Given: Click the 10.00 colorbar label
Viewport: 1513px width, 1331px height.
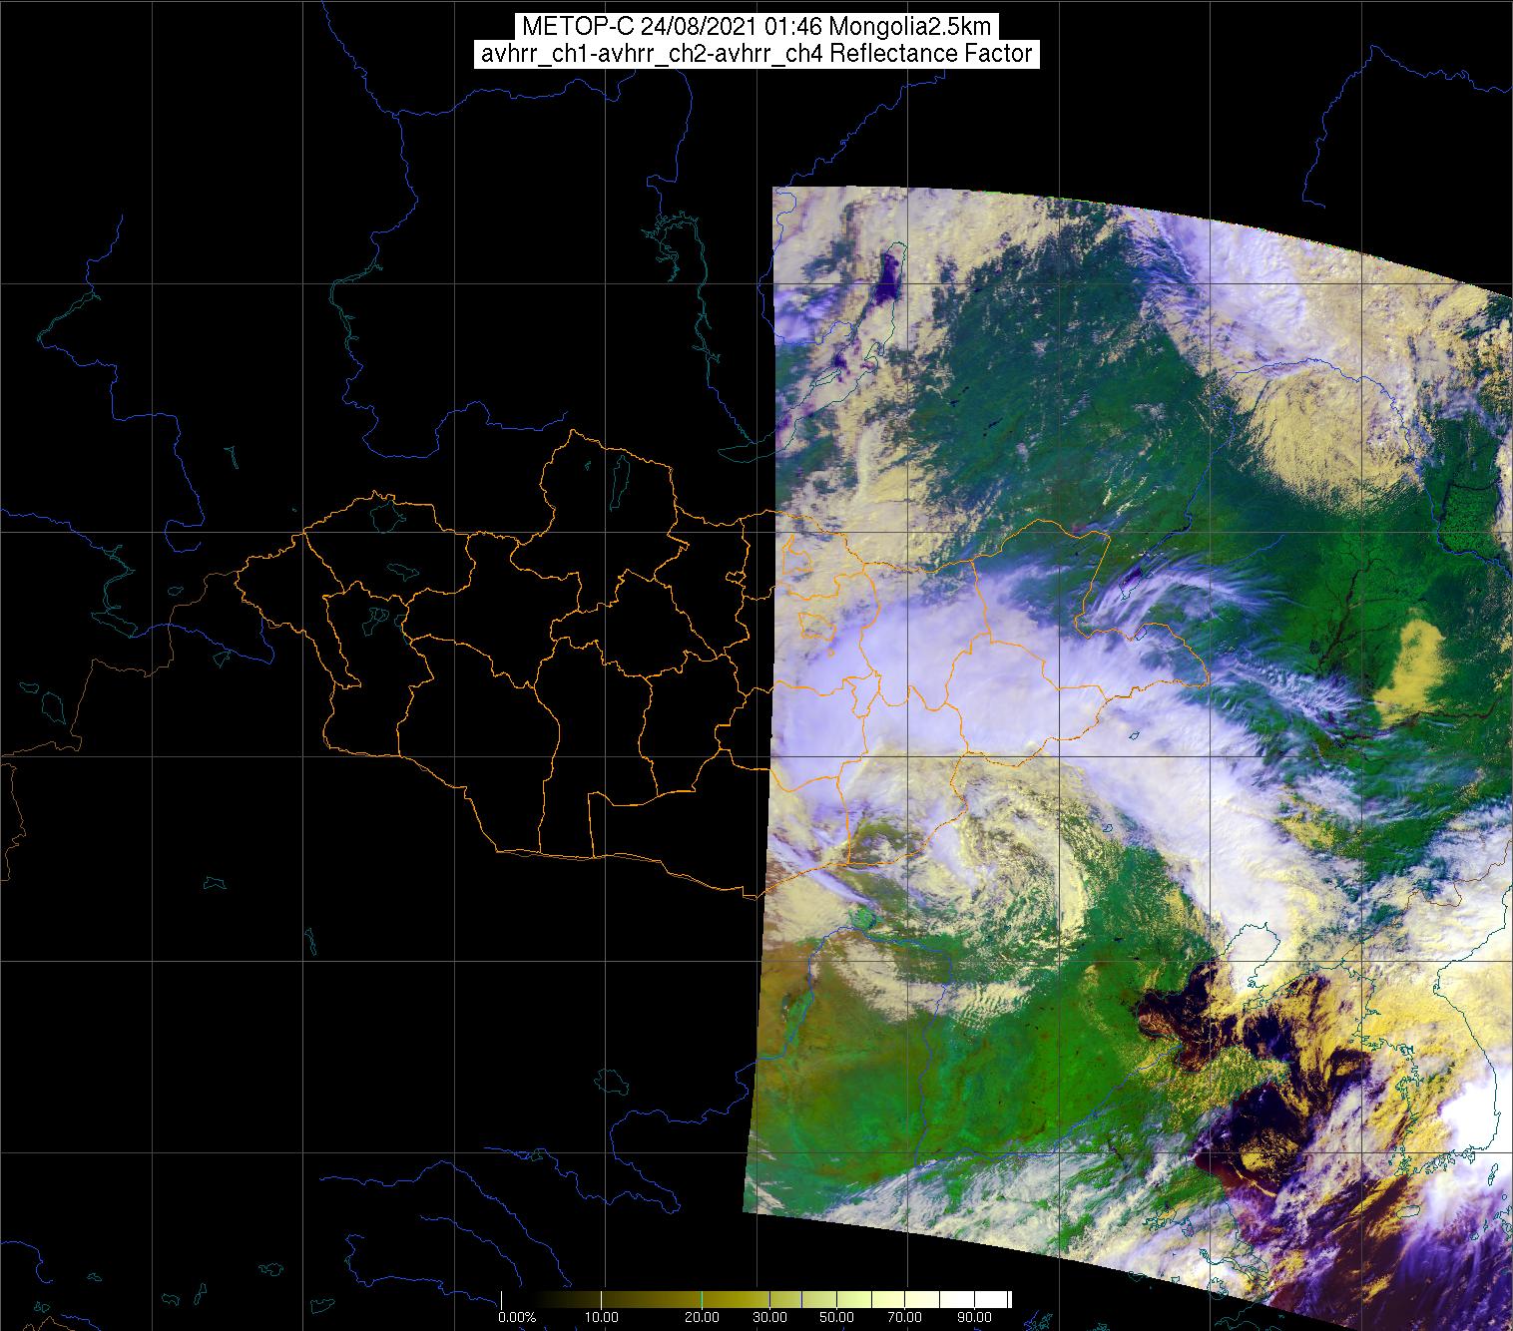Looking at the screenshot, I should (x=601, y=1318).
